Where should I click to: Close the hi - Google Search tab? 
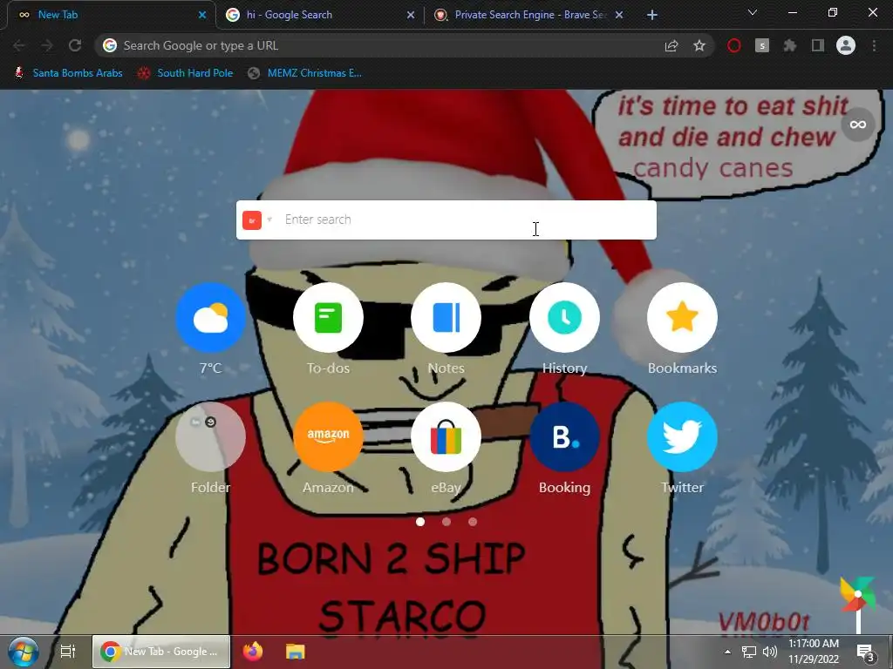[x=411, y=15]
